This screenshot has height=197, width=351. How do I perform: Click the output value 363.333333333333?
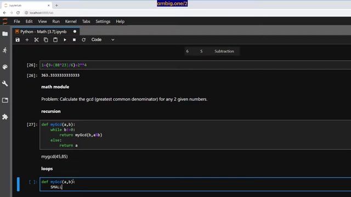coord(60,76)
